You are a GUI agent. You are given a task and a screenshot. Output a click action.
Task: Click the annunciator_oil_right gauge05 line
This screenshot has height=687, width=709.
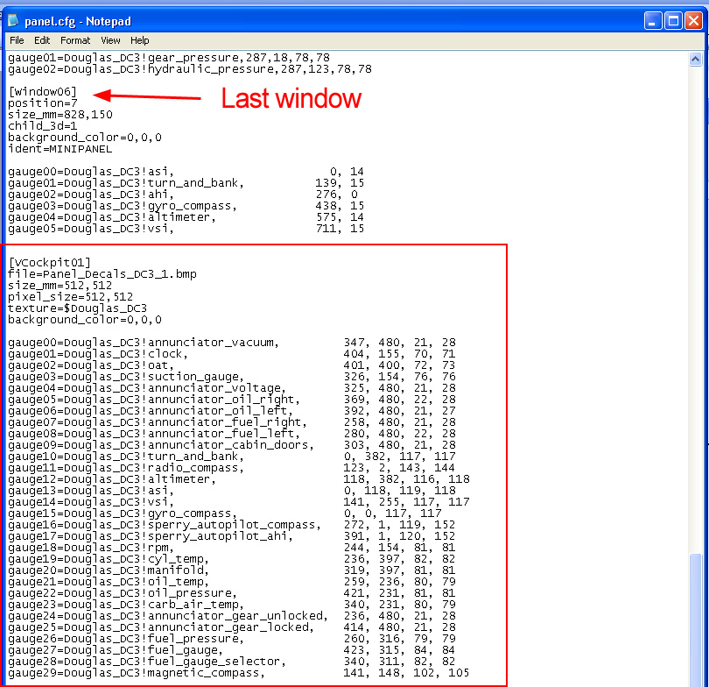(231, 400)
